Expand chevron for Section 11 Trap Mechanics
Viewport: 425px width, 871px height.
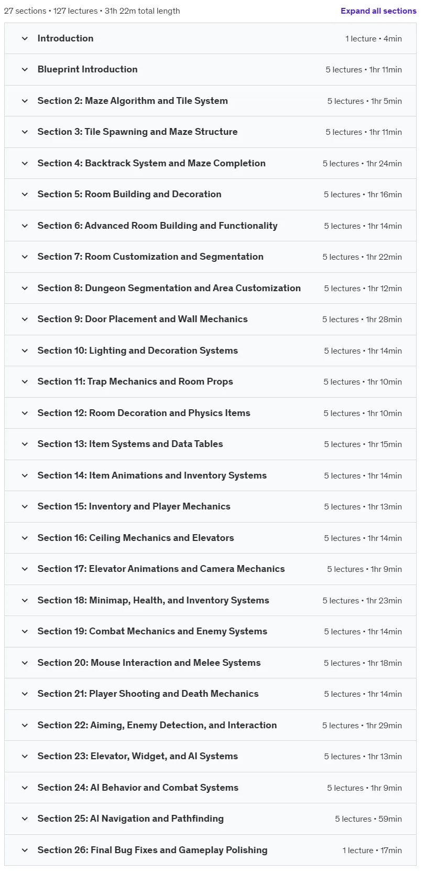25,381
